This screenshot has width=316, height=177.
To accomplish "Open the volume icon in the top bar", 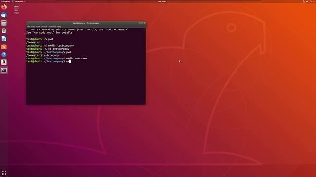I will (307, 1).
